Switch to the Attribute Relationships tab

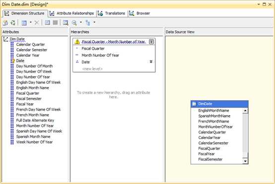pos(72,13)
